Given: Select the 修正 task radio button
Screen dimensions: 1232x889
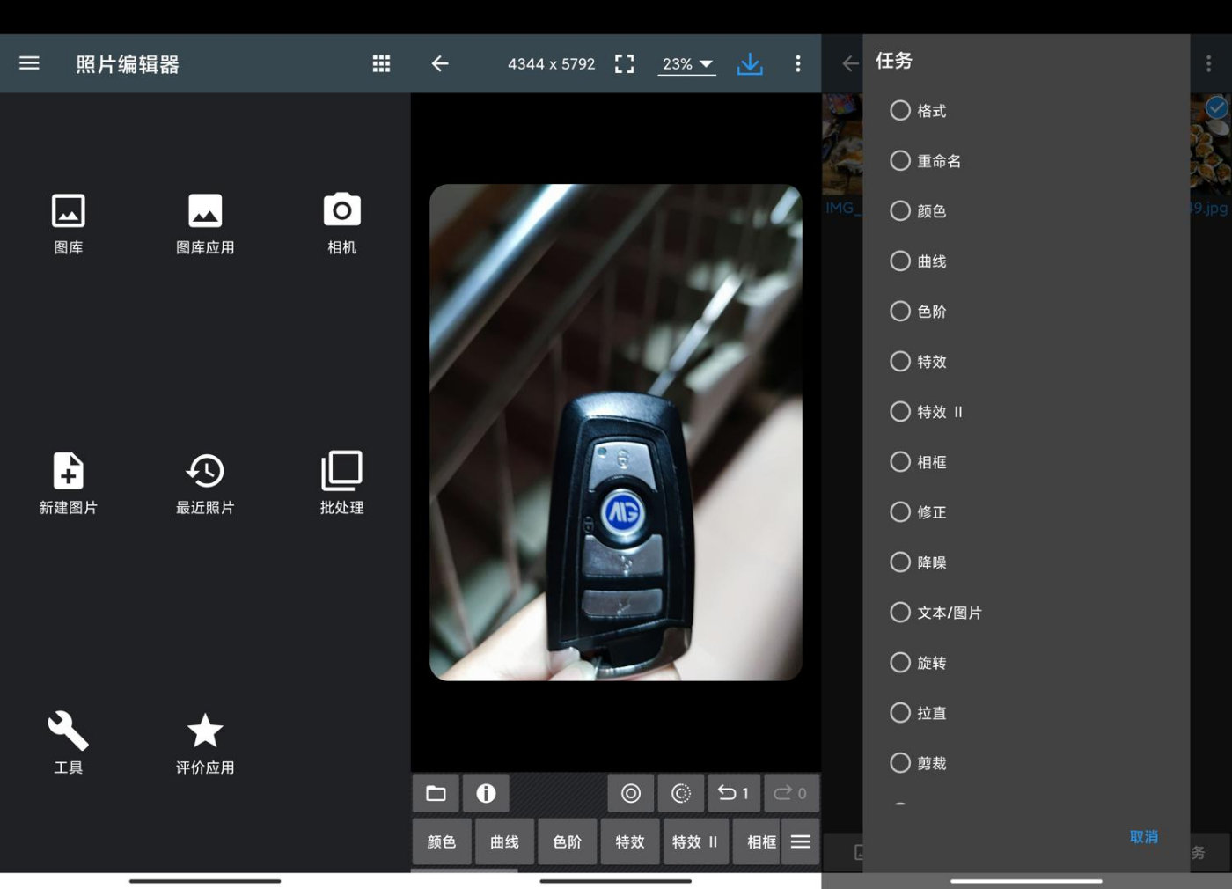Looking at the screenshot, I should coord(900,512).
